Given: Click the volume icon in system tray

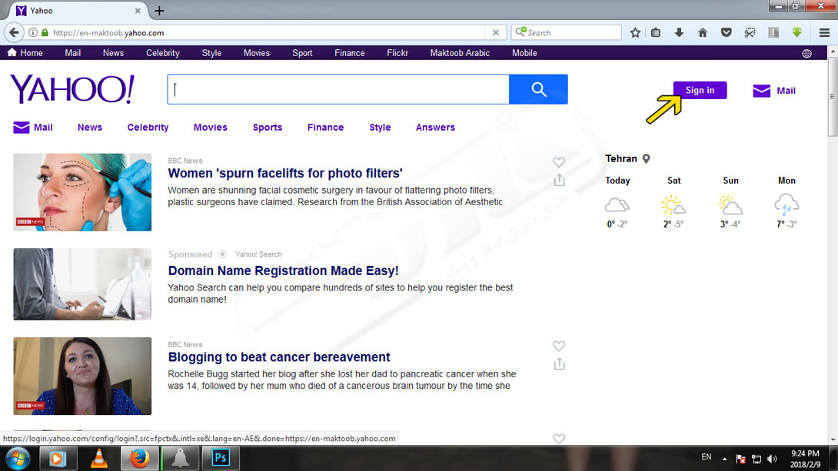Looking at the screenshot, I should [772, 459].
